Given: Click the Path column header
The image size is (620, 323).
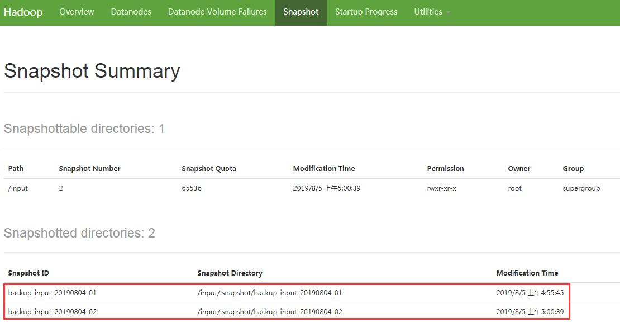Looking at the screenshot, I should [16, 169].
